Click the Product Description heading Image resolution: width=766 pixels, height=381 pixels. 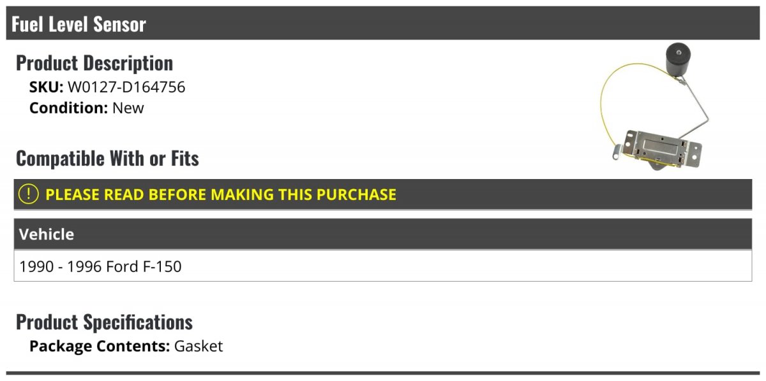[94, 62]
